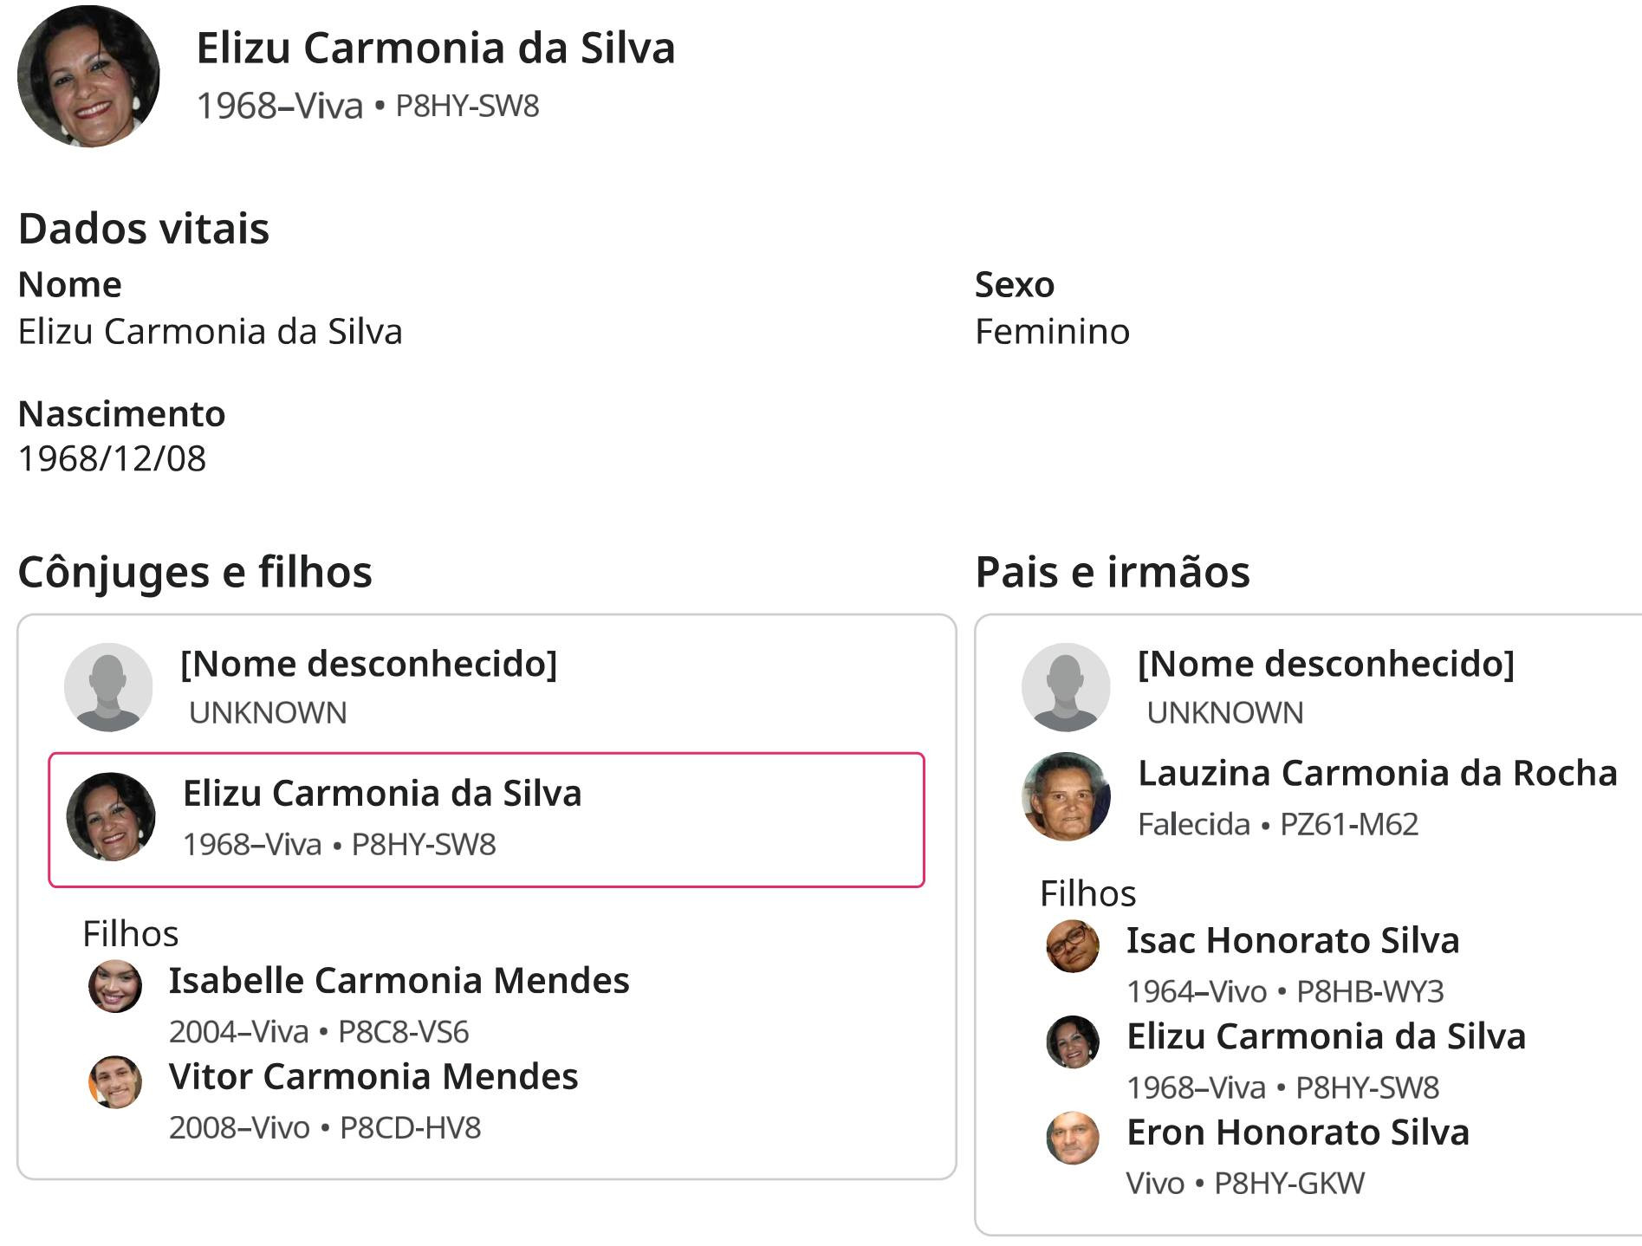This screenshot has height=1246, width=1642.
Task: Select Elizu Carmonia da Silva under Pais e irmãos
Action: [x=1326, y=1036]
